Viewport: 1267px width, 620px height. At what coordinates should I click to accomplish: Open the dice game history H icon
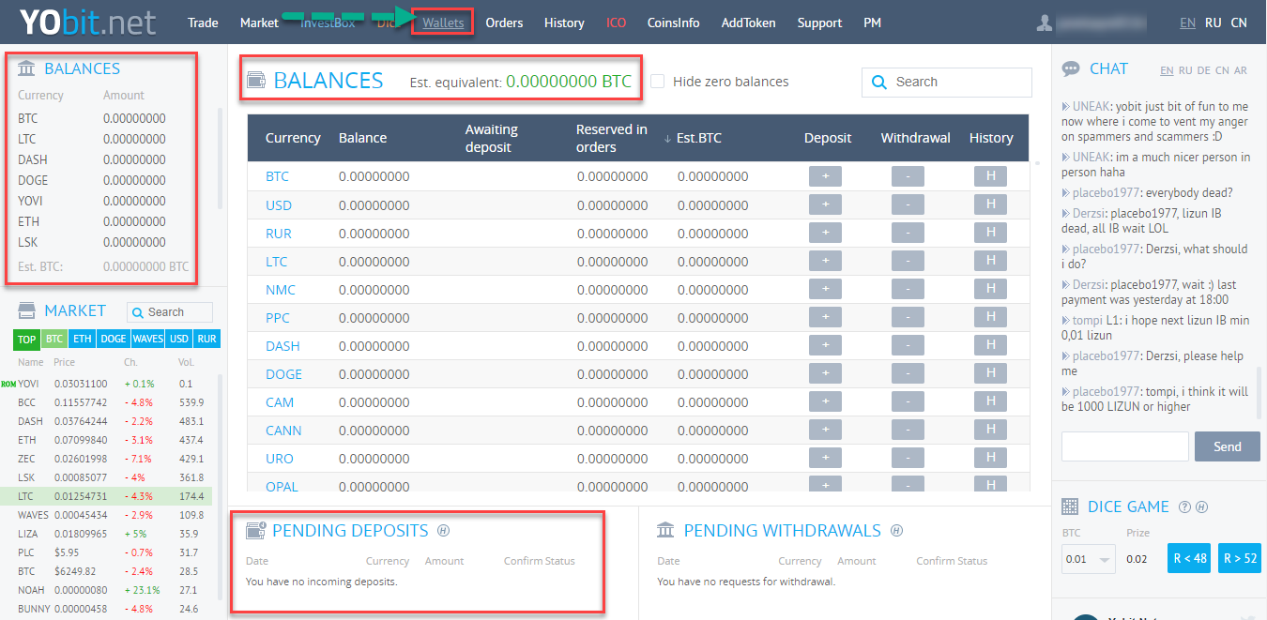(x=1201, y=507)
